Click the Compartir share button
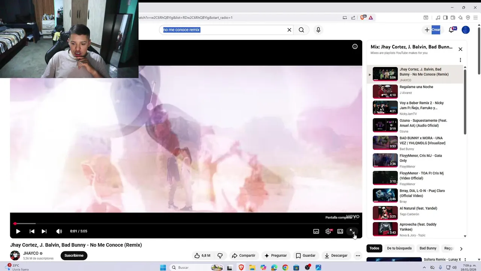Screen dimensions: 481x271 tap(244, 256)
